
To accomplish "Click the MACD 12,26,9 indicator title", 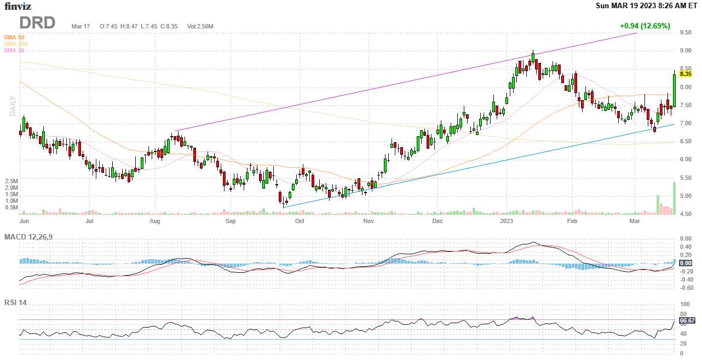I will tap(32, 237).
